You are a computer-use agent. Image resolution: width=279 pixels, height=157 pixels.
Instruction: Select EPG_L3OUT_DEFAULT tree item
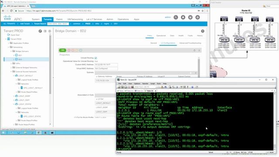point(33,88)
